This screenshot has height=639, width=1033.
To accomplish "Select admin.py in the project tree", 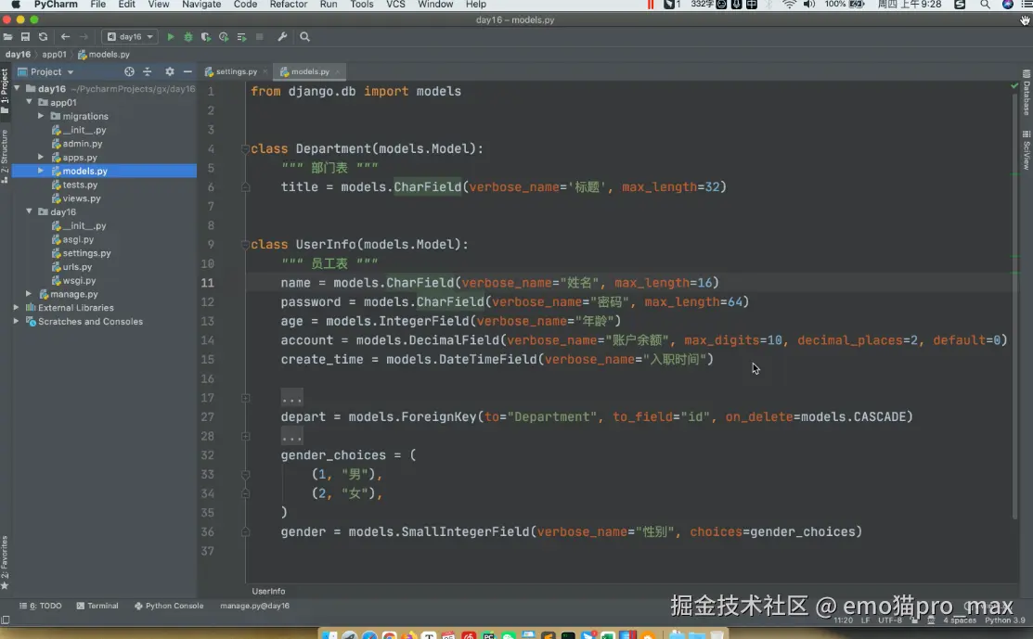I will [x=82, y=144].
